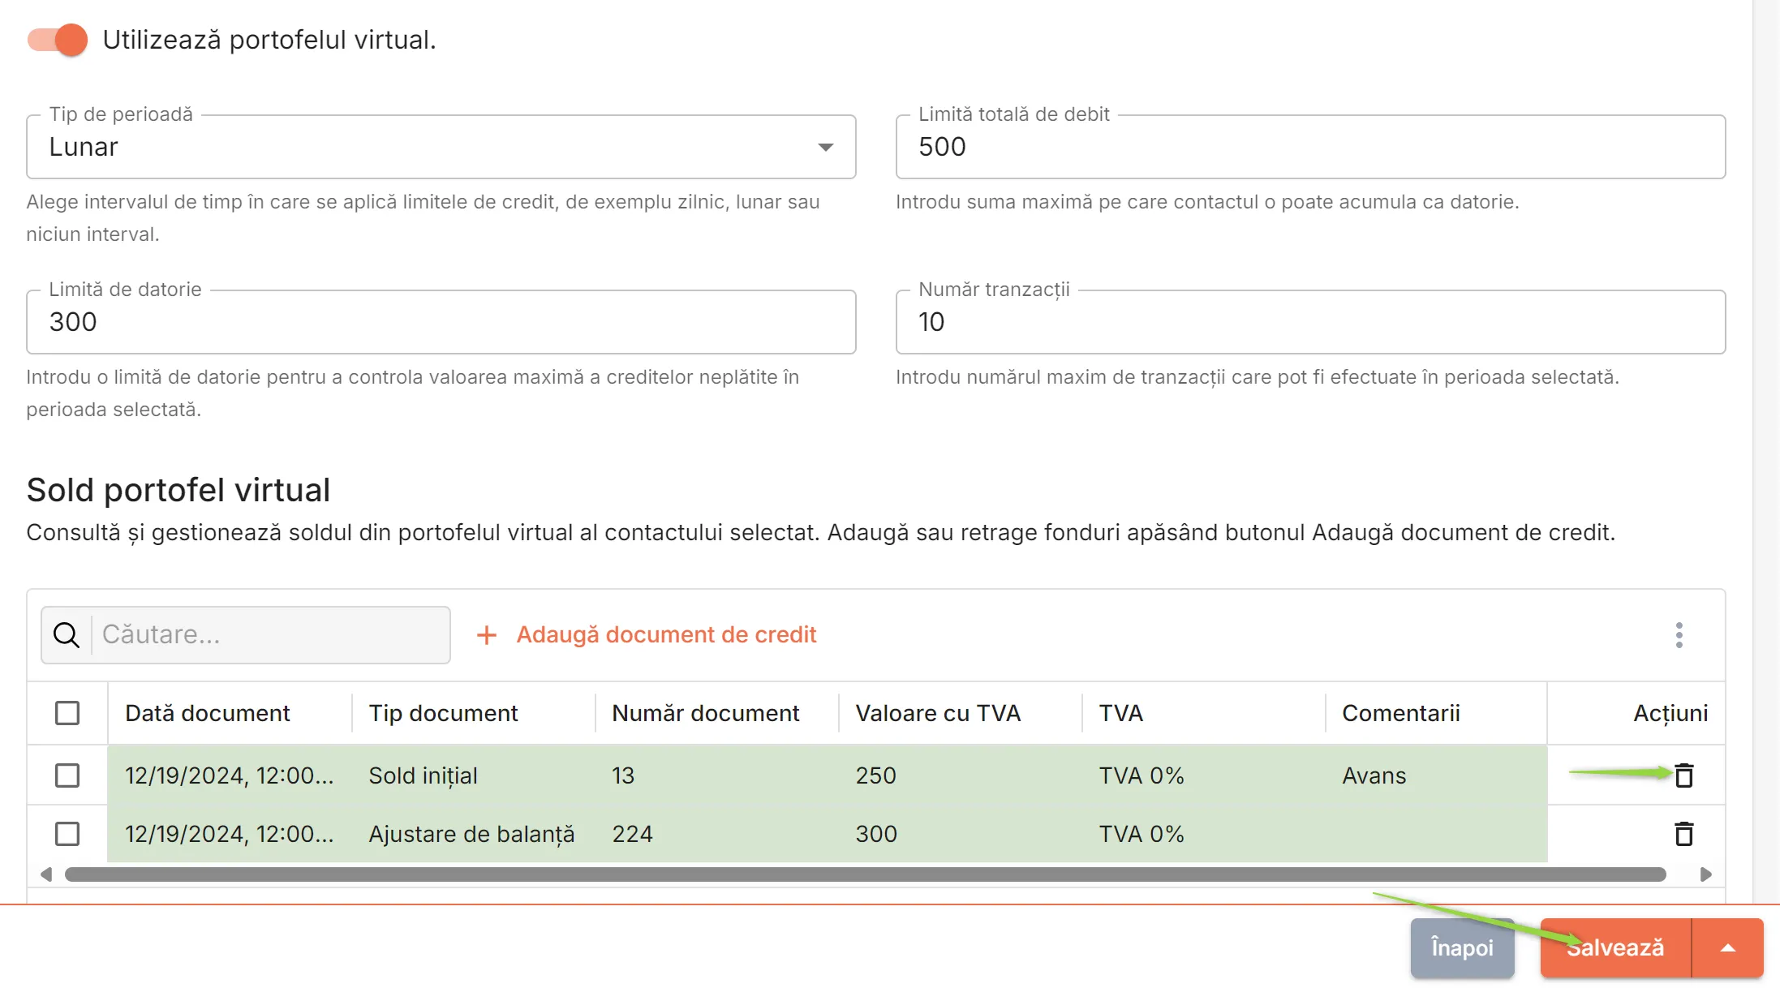The width and height of the screenshot is (1780, 988).
Task: Click the Salvează button
Action: click(1615, 947)
